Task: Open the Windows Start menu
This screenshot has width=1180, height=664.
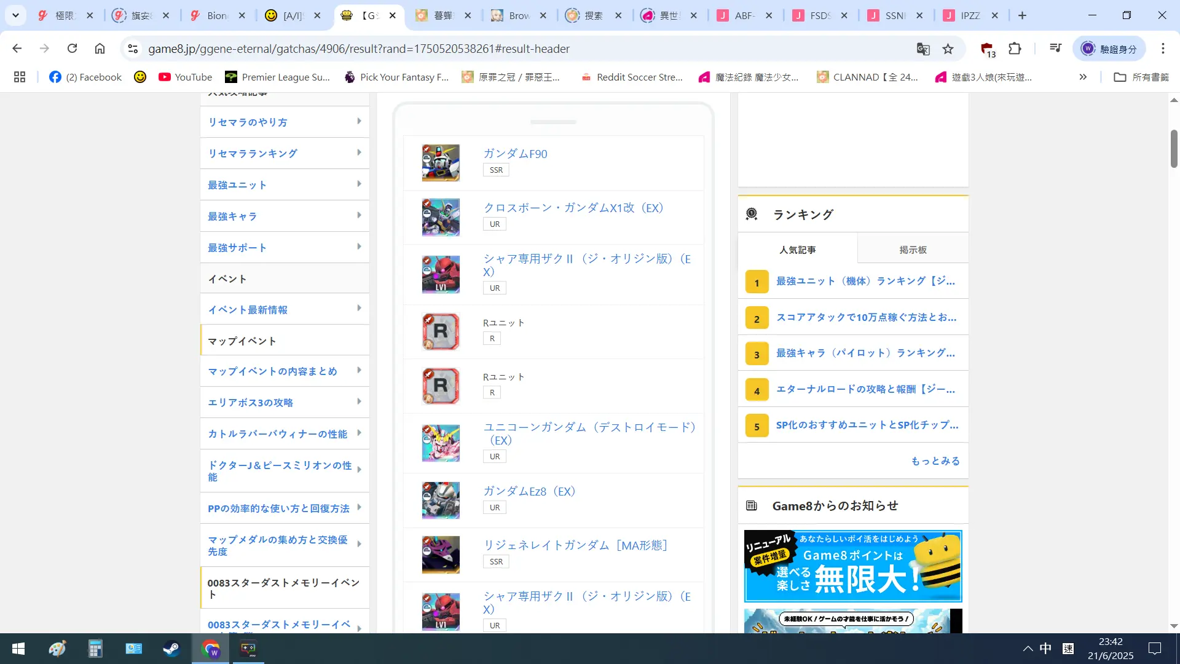Action: (18, 649)
